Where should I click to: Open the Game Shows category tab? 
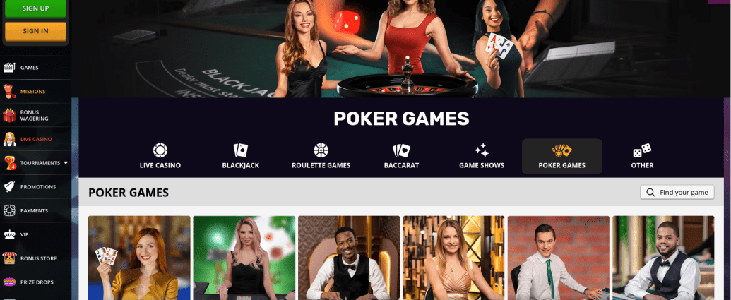(482, 157)
